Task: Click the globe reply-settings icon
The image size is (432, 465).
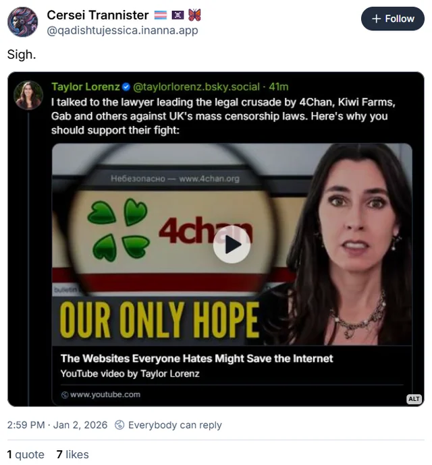Action: pyautogui.click(x=119, y=425)
